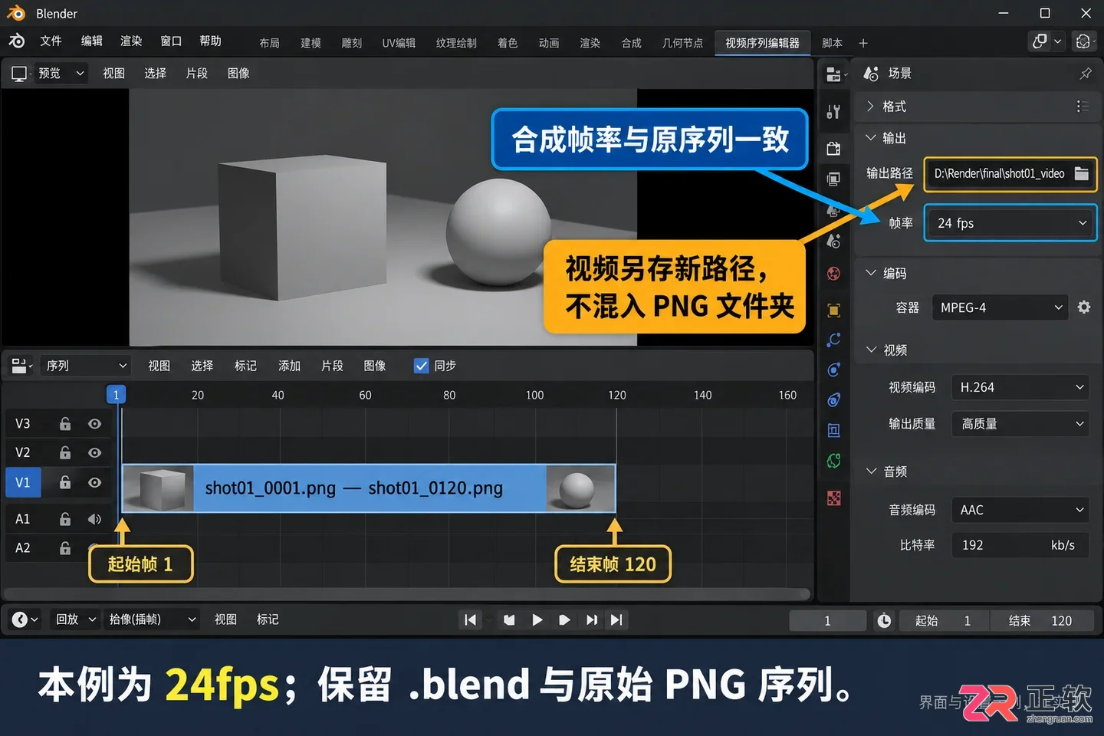The image size is (1104, 736).
Task: Open the 文件 menu
Action: click(x=51, y=41)
